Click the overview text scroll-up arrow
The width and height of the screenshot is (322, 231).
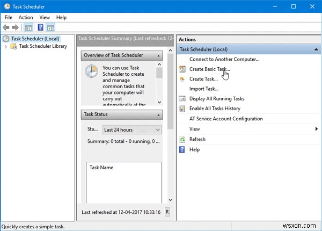159,64
